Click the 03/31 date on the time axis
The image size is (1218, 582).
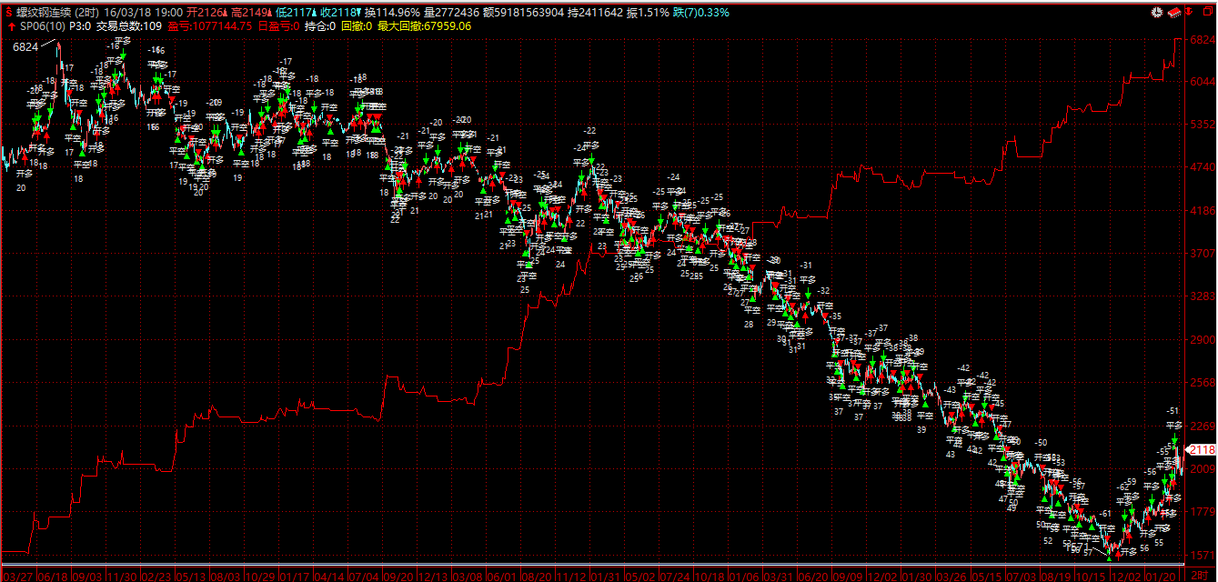pos(778,576)
